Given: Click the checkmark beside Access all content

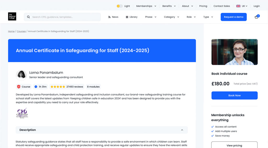Looking at the screenshot, I should (x=213, y=127).
